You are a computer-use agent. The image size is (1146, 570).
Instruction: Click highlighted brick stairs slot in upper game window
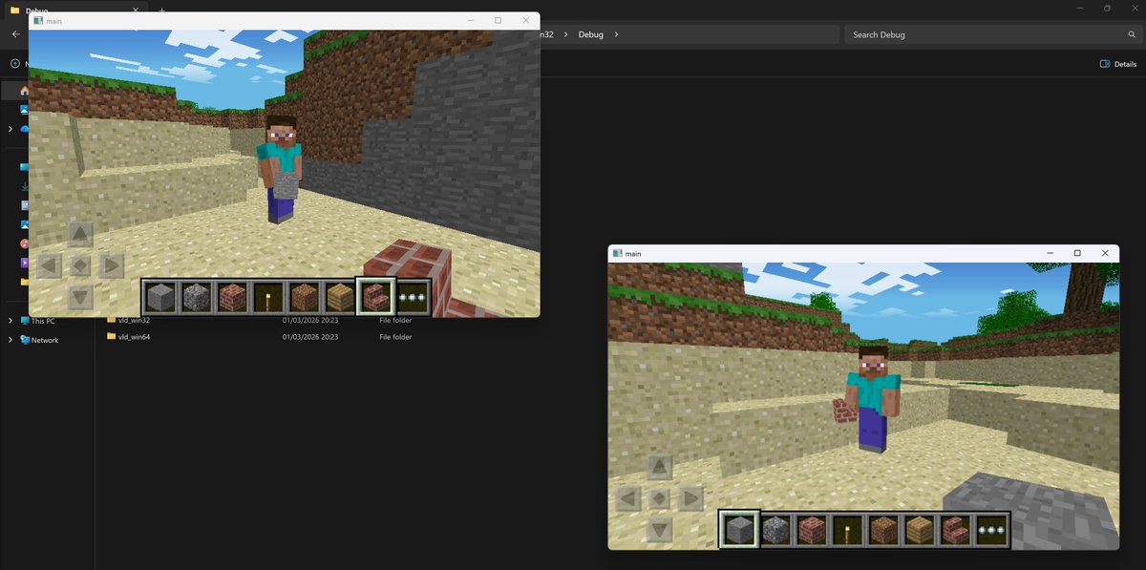tap(375, 297)
